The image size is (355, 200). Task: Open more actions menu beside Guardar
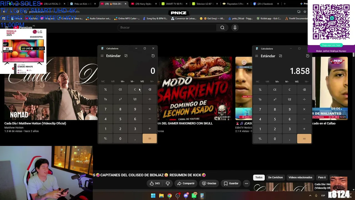coord(246,183)
